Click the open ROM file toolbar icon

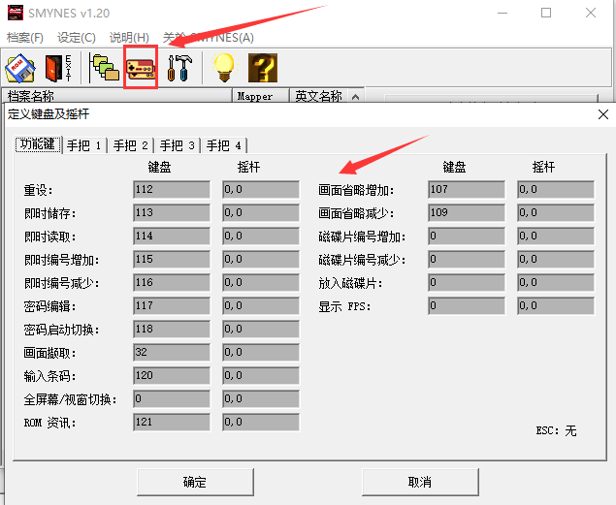point(20,68)
